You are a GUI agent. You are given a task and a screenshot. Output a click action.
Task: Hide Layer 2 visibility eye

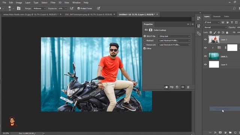[x=205, y=39]
